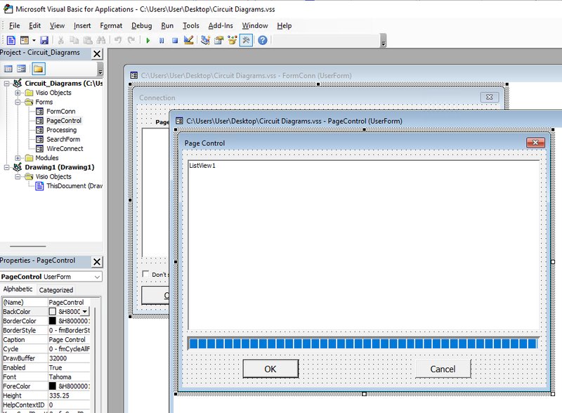Click the Caption property value field
This screenshot has height=413, width=562.
69,339
